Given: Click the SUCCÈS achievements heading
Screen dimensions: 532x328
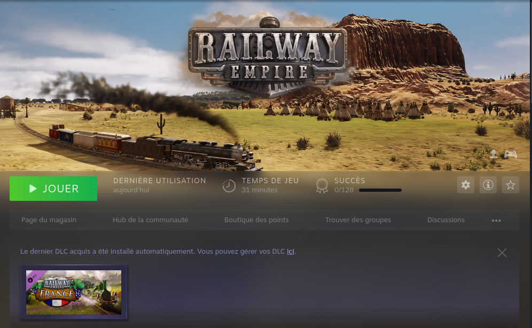Looking at the screenshot, I should click(349, 181).
